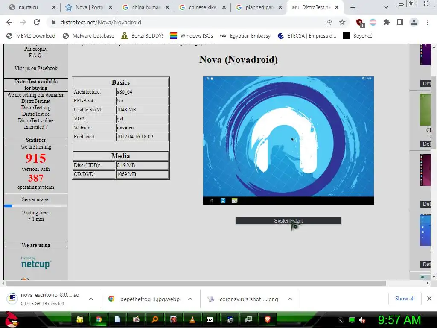Show hidden system tray icons
Viewport: 437px width, 328px height.
(x=341, y=320)
